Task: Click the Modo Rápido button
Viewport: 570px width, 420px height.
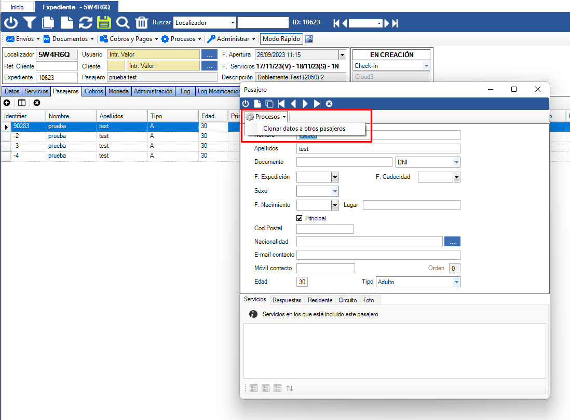Action: (x=281, y=39)
